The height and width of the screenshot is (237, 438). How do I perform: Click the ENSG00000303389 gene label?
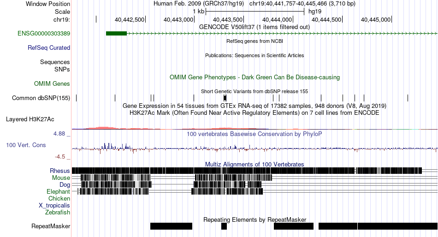click(x=44, y=34)
